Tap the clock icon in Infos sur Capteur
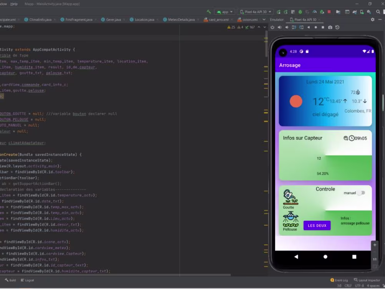 352,138
